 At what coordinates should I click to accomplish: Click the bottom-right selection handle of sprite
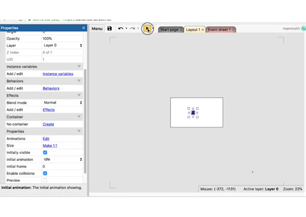click(197, 117)
